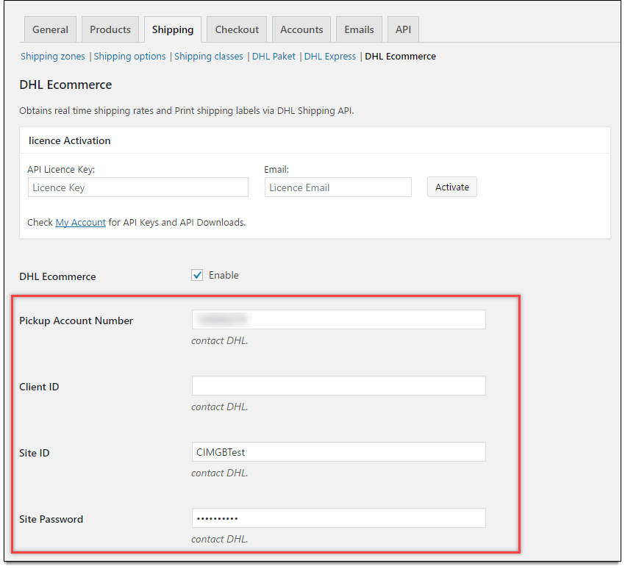Click the API Licence Key field
625x569 pixels.
pos(137,187)
